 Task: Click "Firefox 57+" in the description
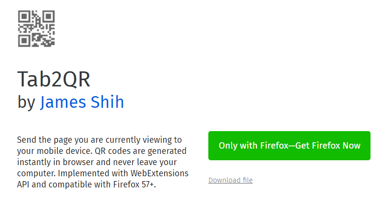(135, 185)
